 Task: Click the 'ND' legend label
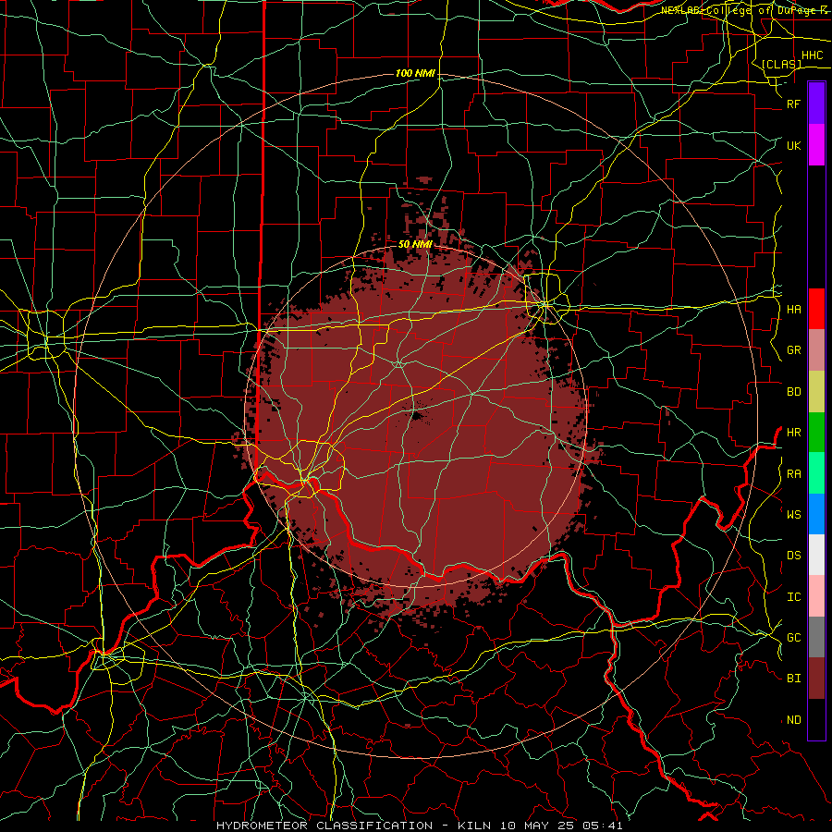tap(793, 720)
